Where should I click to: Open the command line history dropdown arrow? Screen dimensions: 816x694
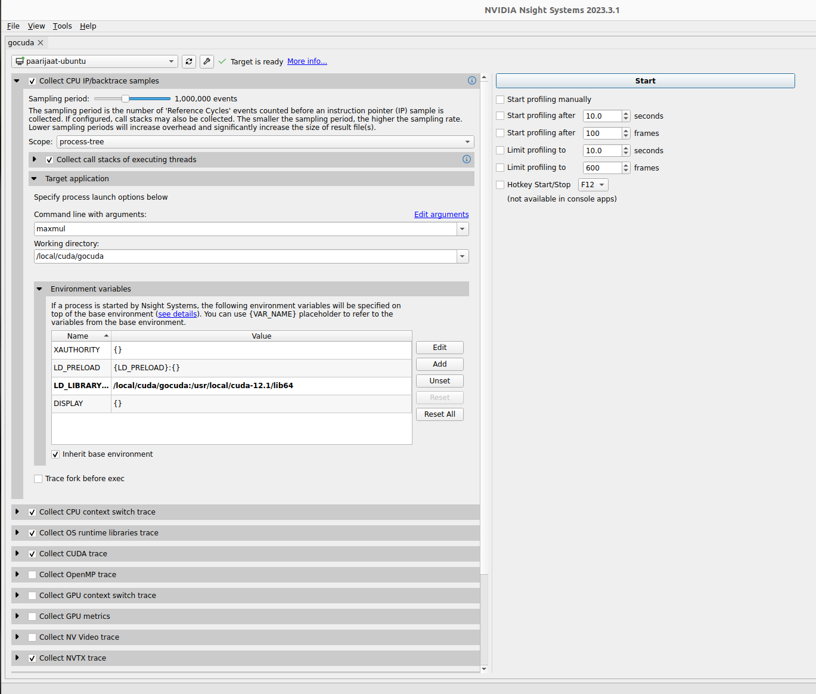point(463,229)
